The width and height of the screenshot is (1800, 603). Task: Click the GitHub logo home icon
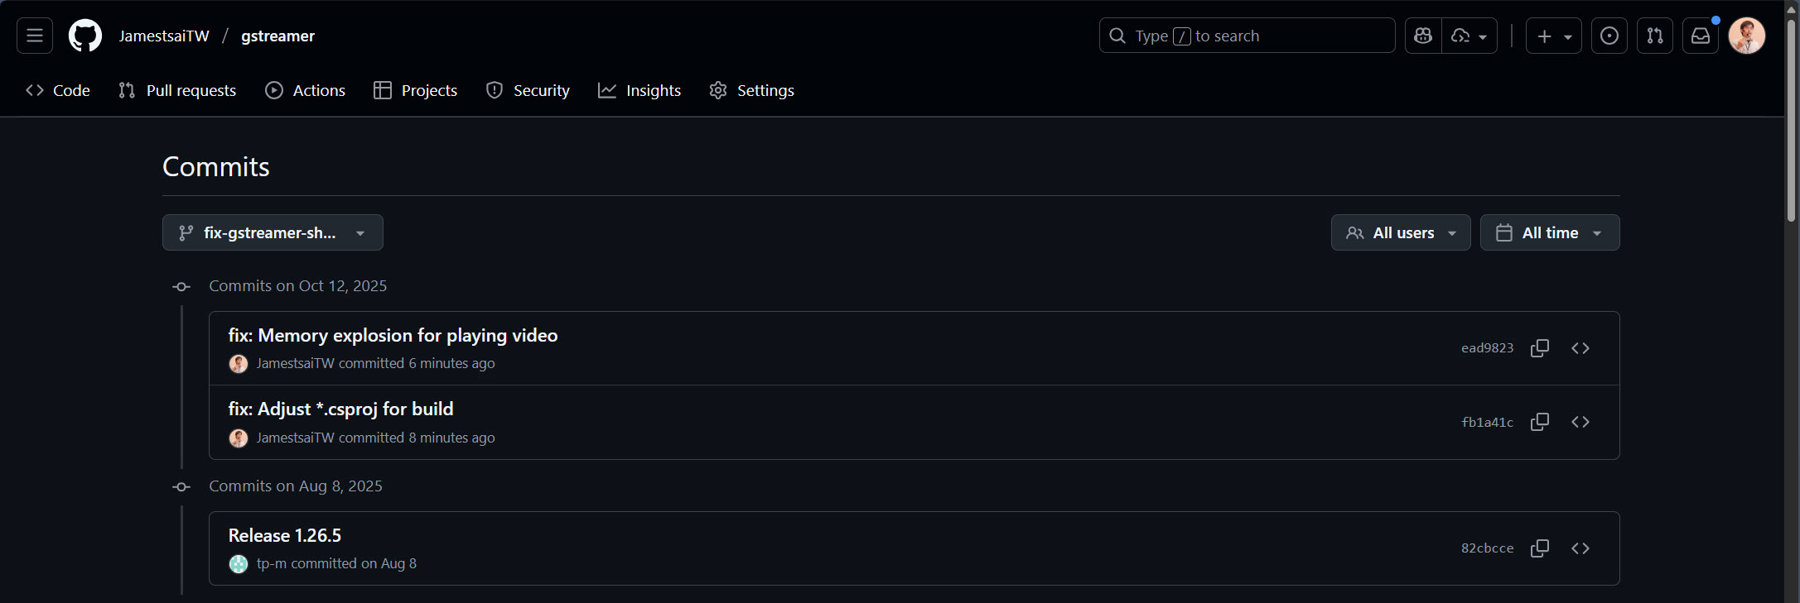click(85, 36)
